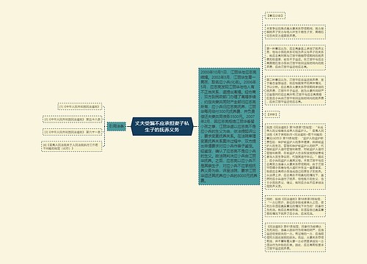
Task: Select the central topic 丈夫受骗不应承担妻子私生子的抚养义务
Action: click(162, 126)
